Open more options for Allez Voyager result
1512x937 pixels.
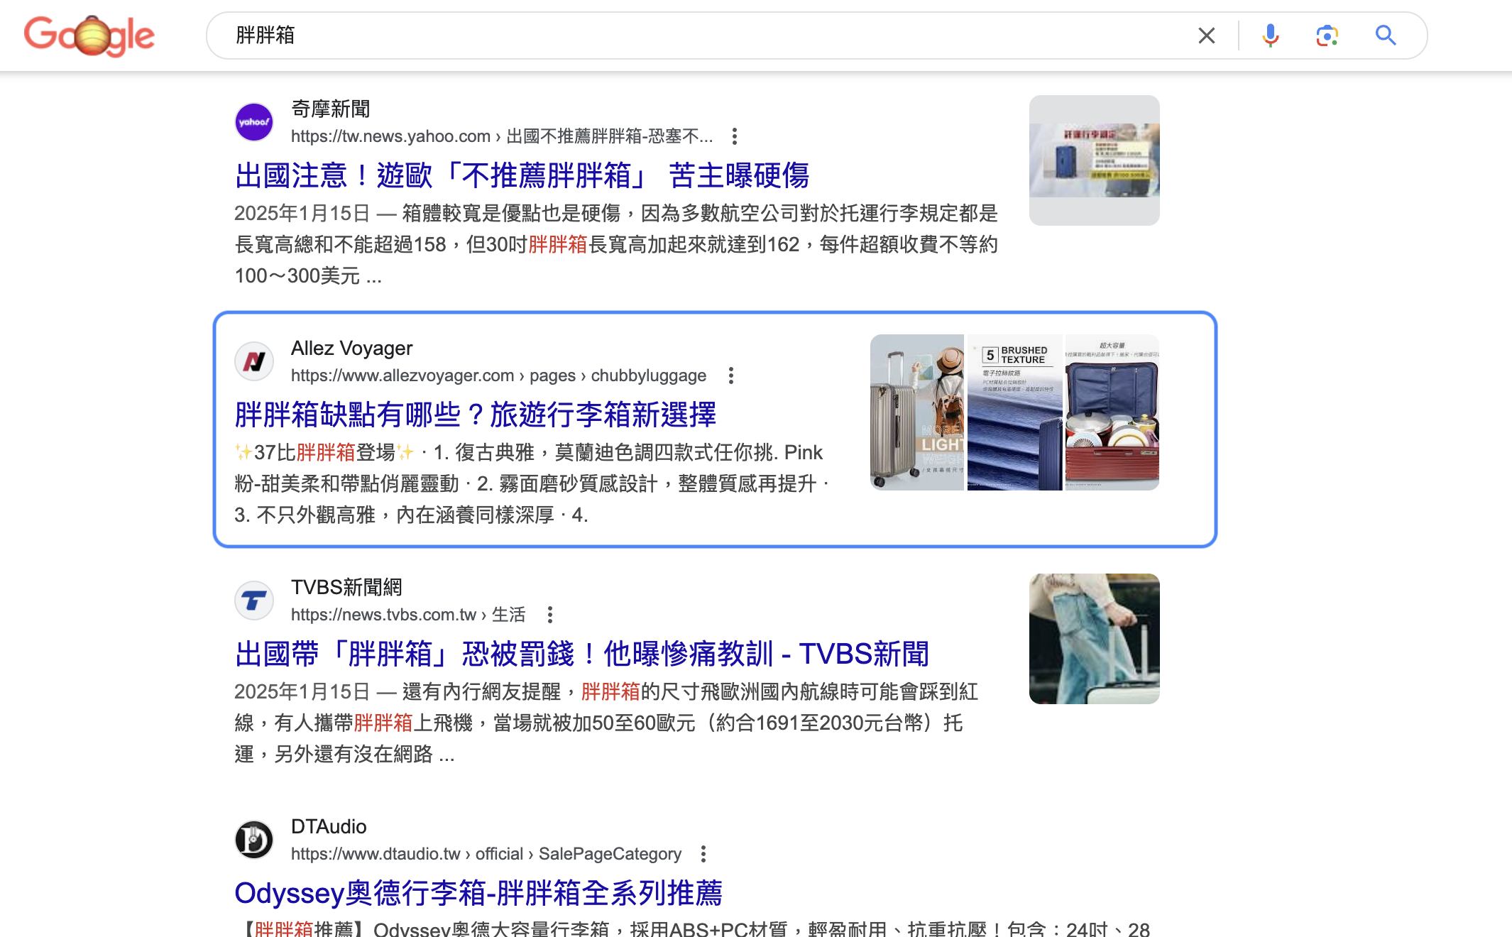pyautogui.click(x=730, y=375)
